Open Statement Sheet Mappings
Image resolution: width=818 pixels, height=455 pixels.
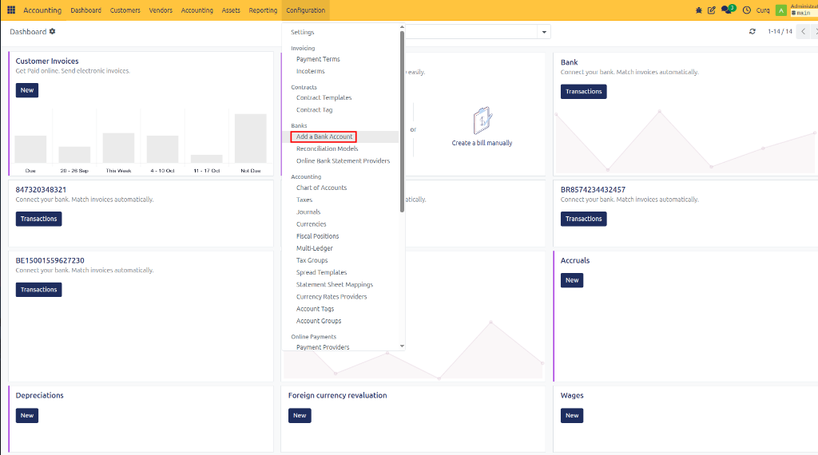335,284
